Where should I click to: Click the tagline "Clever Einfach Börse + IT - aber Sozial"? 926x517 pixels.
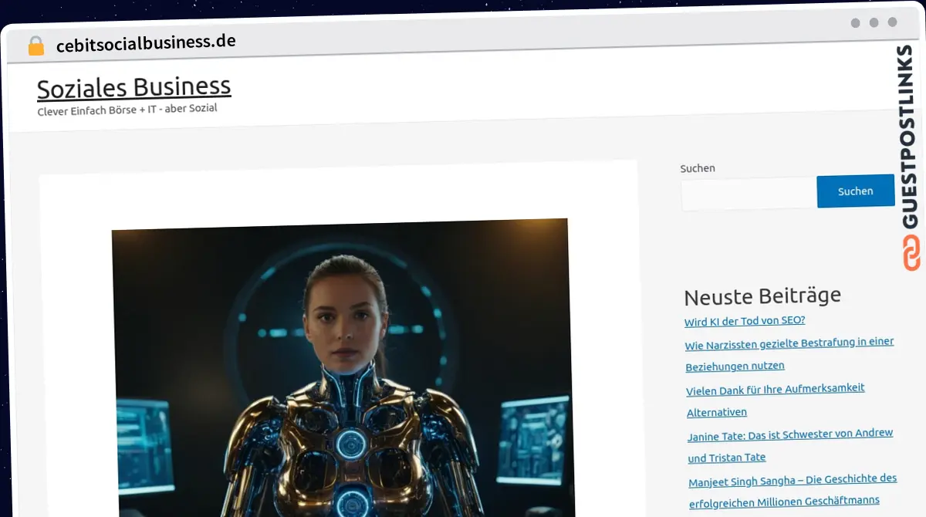tap(127, 108)
